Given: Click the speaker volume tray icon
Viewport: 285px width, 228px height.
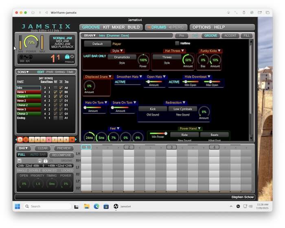Looking at the screenshot, I should pyautogui.click(x=251, y=206).
